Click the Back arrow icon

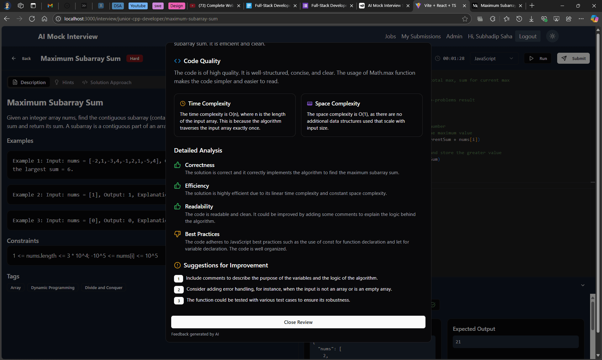click(14, 58)
